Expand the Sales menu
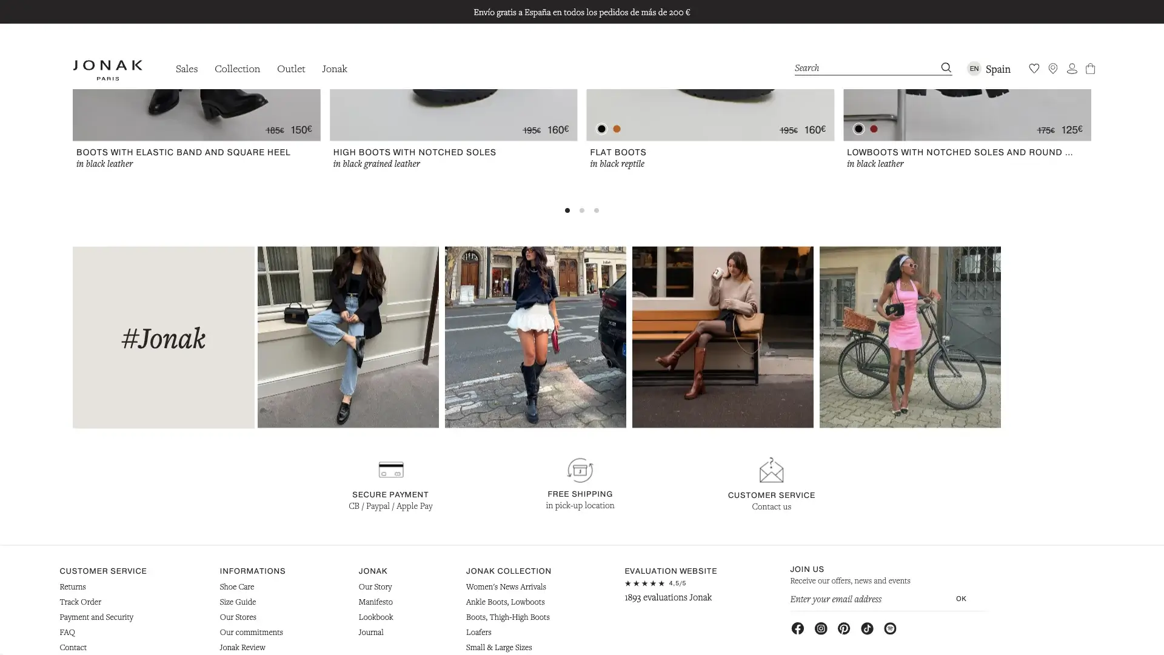This screenshot has width=1164, height=655. (187, 69)
